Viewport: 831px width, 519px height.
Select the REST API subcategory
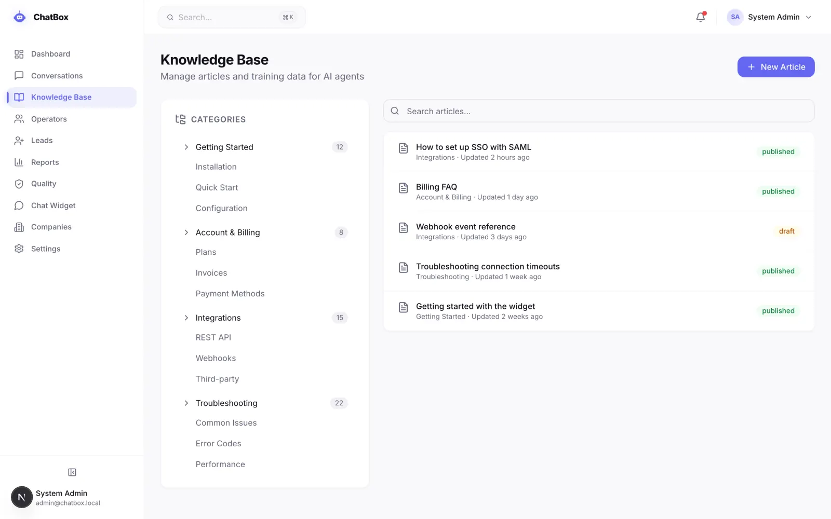(x=213, y=337)
